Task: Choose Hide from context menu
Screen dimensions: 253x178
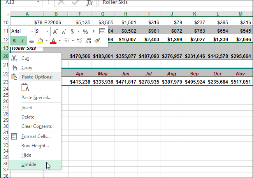Action: tap(35, 155)
